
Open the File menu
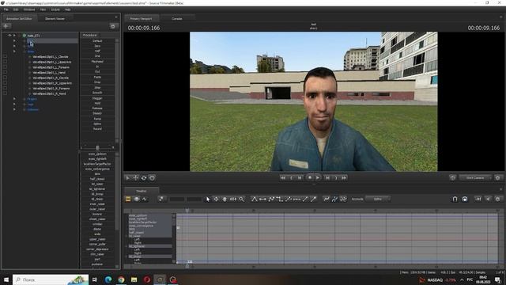point(6,9)
